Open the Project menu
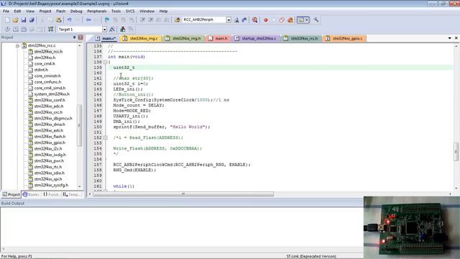This screenshot has width=460, height=259. click(45, 12)
